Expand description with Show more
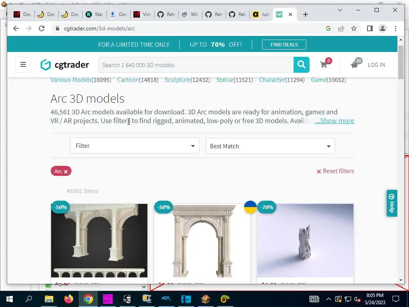Viewport: 409px width, 307px height. [334, 121]
